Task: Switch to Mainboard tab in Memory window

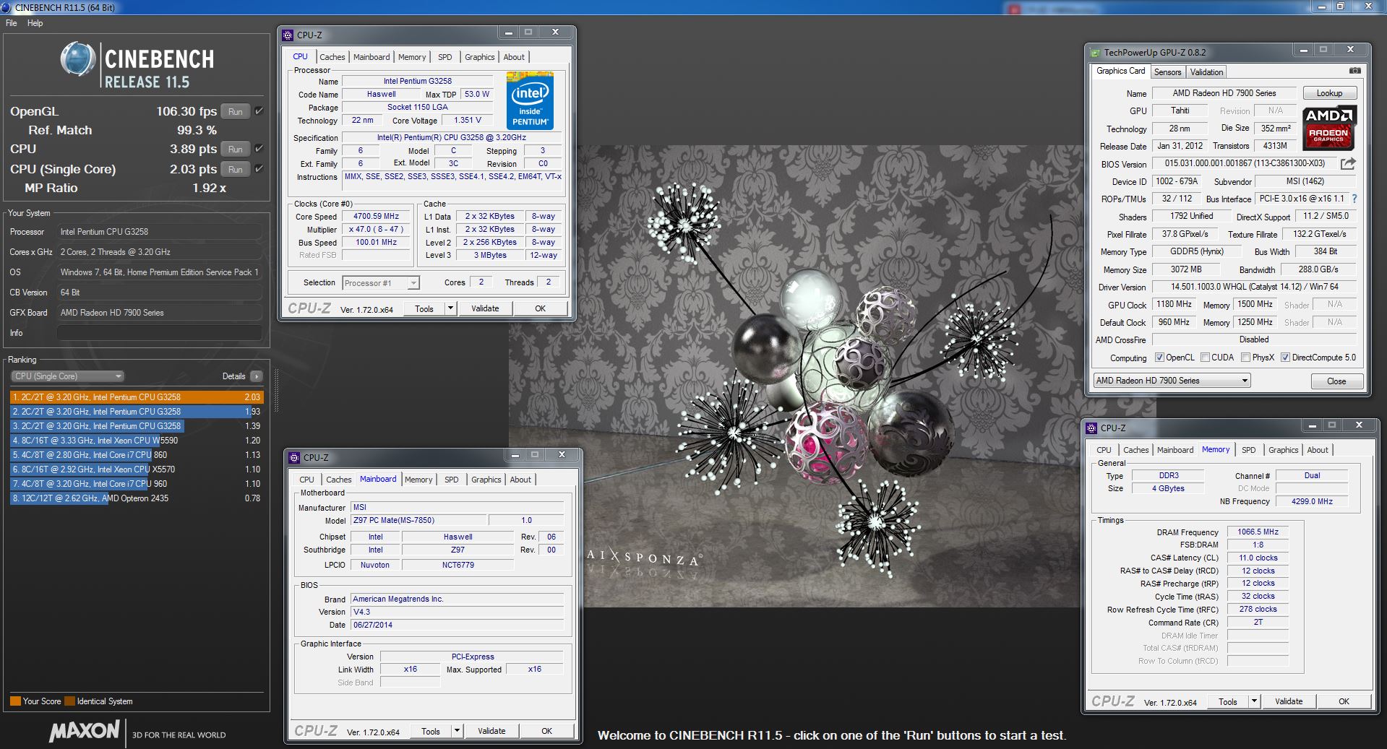Action: tap(1175, 450)
